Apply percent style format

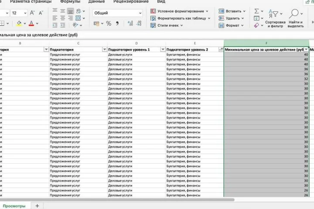109,24
